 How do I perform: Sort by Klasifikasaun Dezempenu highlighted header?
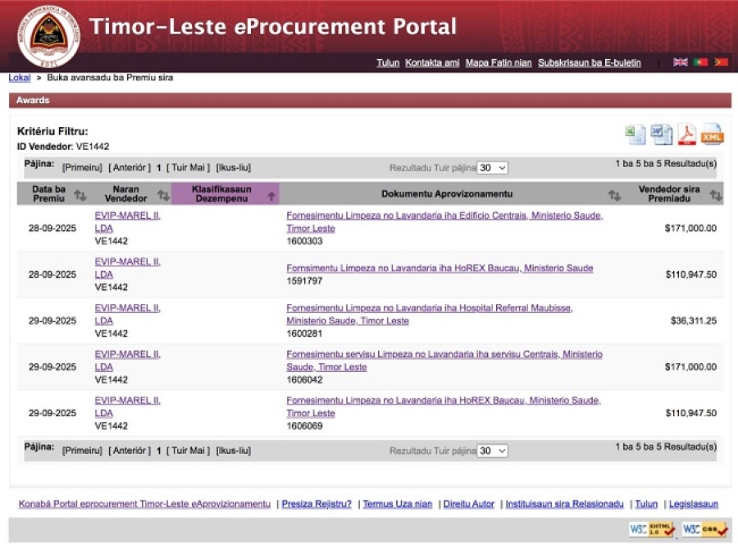(x=225, y=194)
